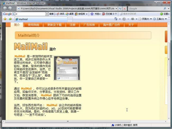Image resolution: width=172 pixels, height=129 pixels.
Task: Click the search magnifier icon in Google box
Action: pos(165,8)
